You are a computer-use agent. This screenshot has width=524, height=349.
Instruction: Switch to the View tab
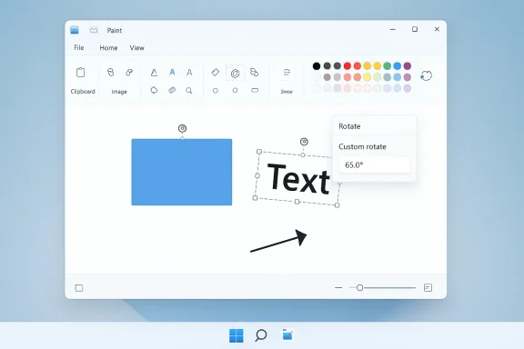(x=137, y=48)
